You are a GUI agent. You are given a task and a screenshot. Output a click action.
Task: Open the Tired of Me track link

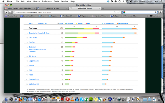(33, 38)
